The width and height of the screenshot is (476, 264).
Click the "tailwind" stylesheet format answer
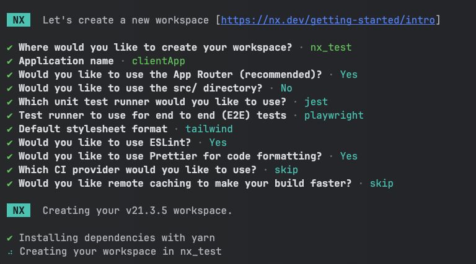click(209, 129)
